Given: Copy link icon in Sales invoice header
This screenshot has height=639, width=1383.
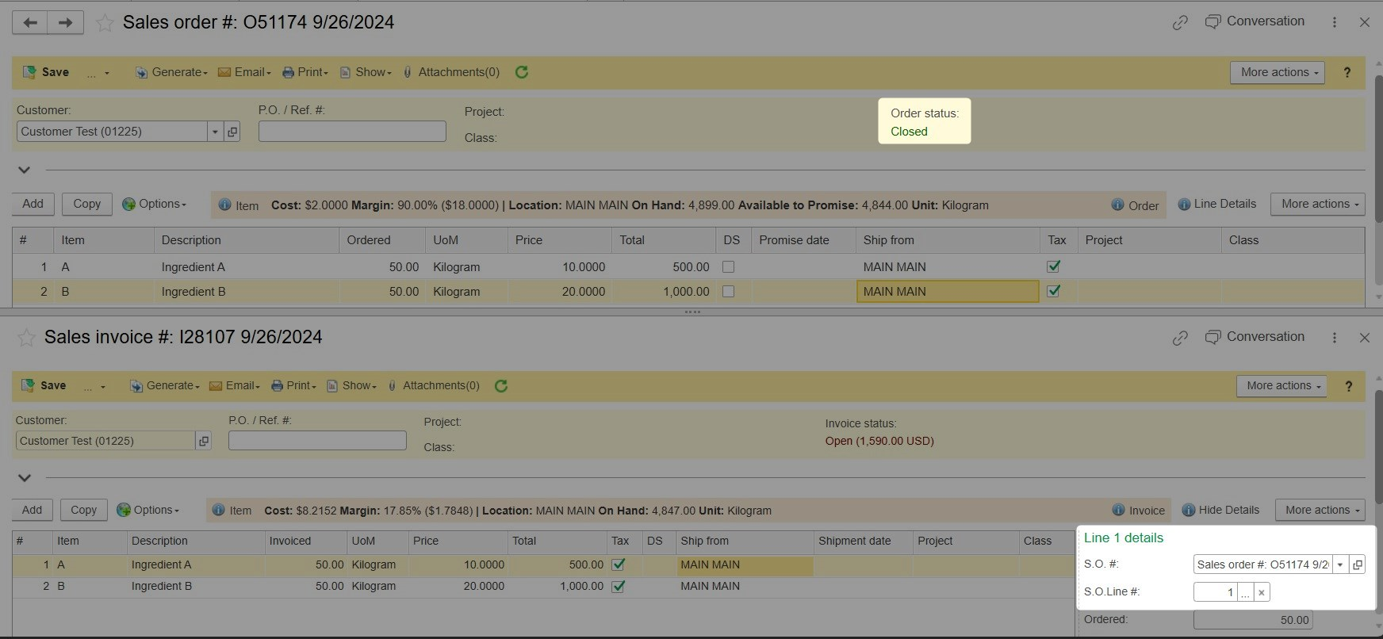Looking at the screenshot, I should tap(1180, 338).
